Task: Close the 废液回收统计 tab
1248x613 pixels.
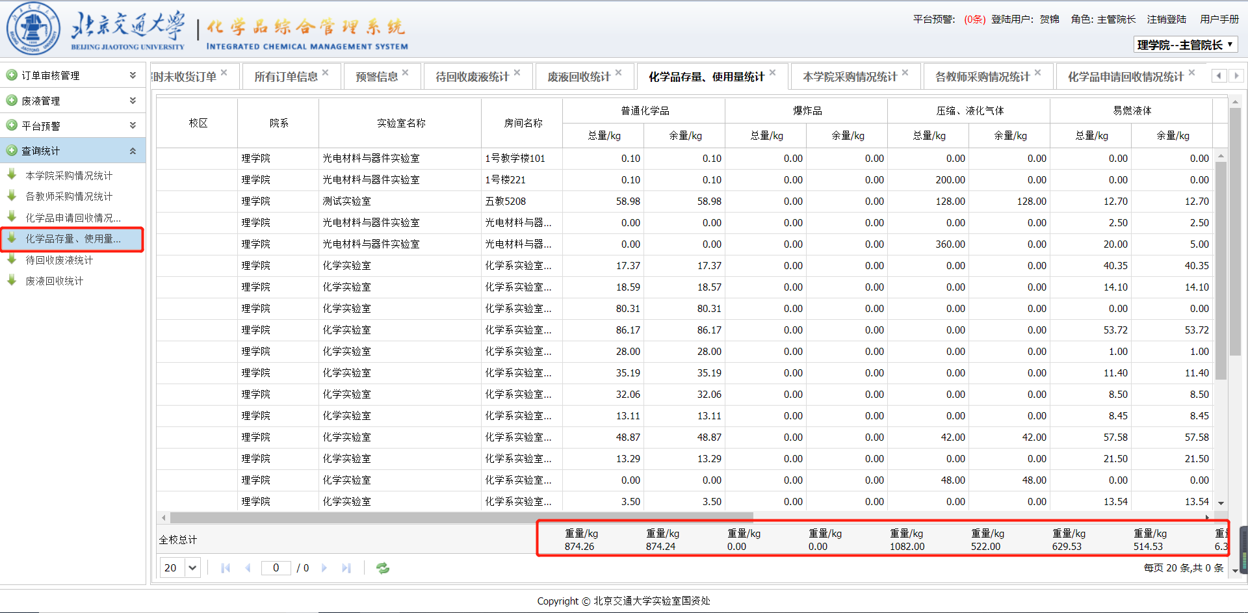Action: pyautogui.click(x=619, y=73)
